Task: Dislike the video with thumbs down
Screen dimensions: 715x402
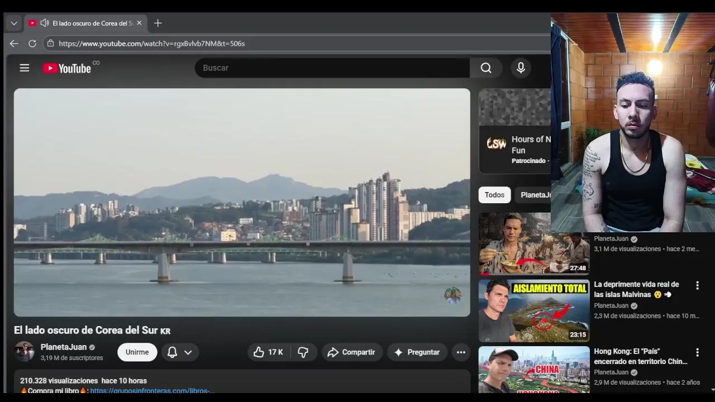Action: point(303,352)
